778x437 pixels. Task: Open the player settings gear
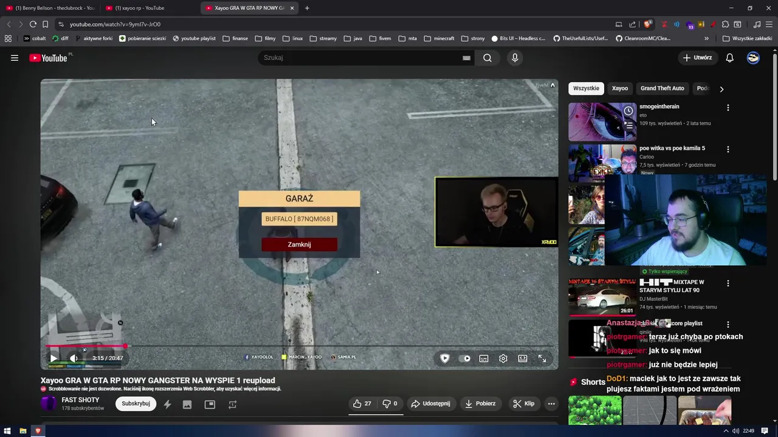(x=503, y=358)
